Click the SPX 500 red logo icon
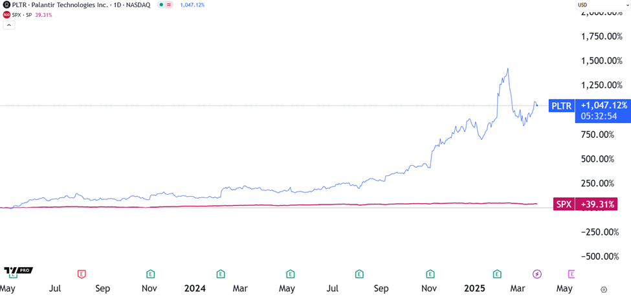 click(6, 15)
